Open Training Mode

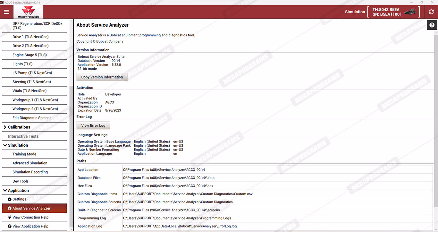point(35,154)
